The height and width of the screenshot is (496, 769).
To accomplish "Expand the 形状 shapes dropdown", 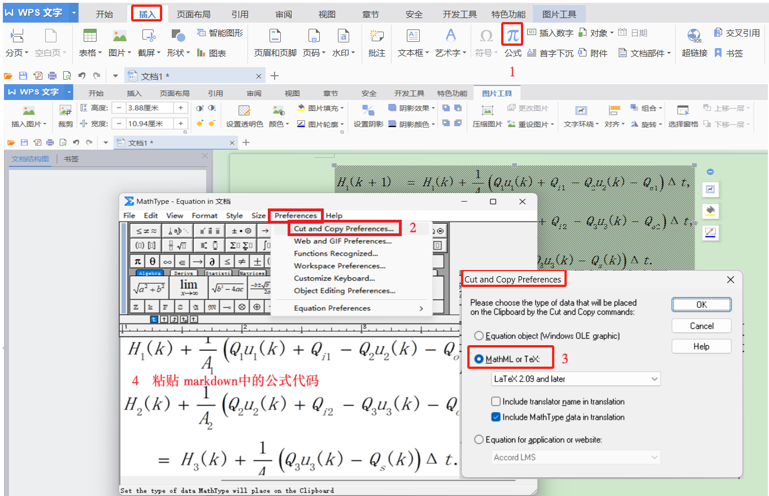I will tap(188, 53).
